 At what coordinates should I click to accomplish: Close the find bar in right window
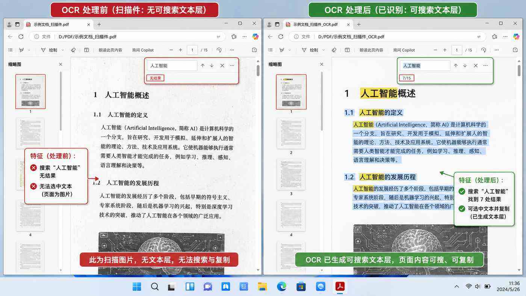[x=476, y=65]
